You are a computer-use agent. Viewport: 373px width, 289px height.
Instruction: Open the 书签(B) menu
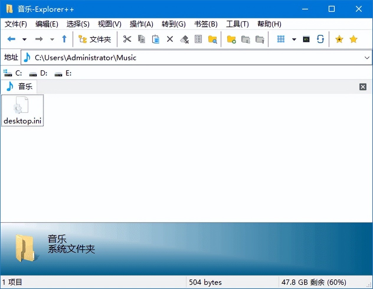pos(206,24)
